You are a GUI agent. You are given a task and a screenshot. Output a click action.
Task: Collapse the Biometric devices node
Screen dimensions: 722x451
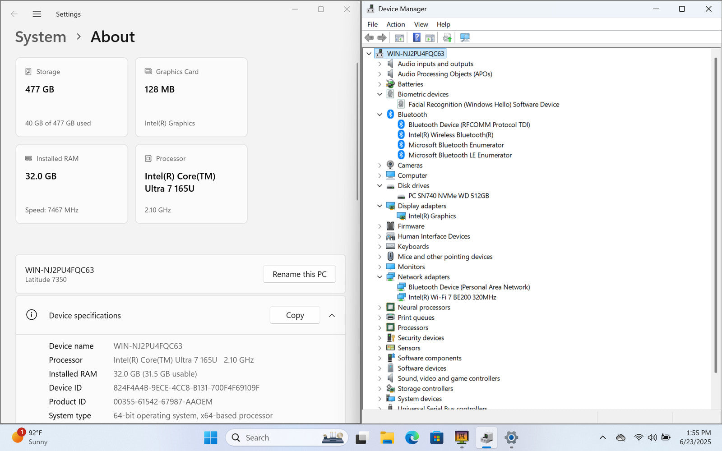point(380,94)
